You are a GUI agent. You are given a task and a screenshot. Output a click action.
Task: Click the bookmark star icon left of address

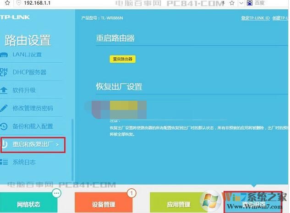click(x=7, y=3)
